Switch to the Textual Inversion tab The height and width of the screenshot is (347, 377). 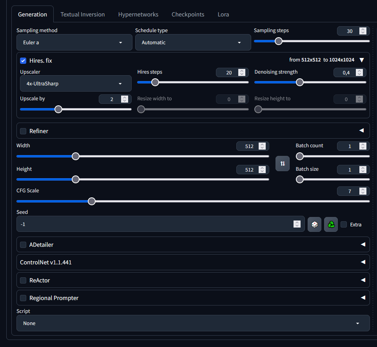coord(83,14)
